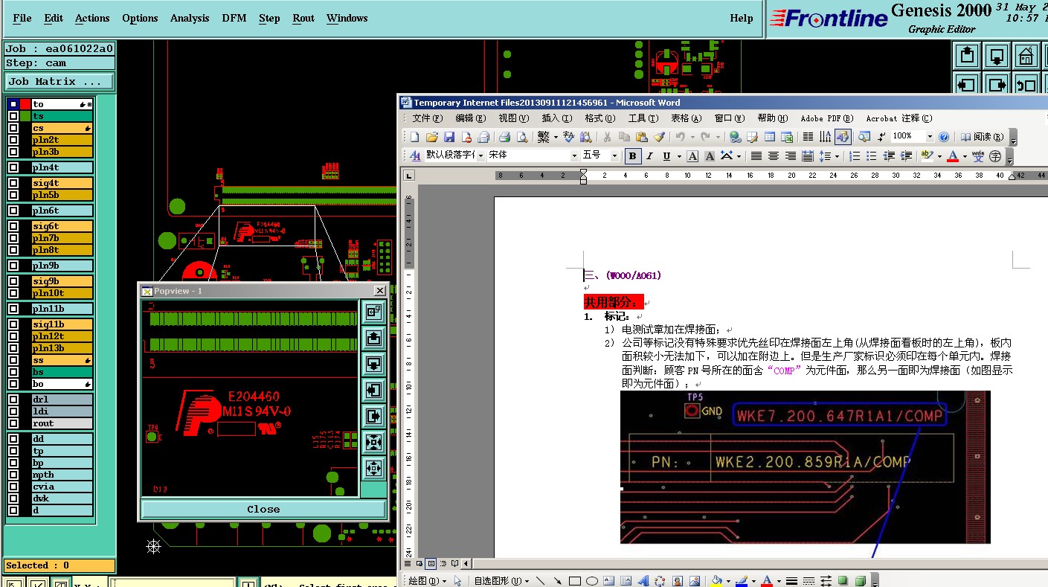Click the Job Matrix button
Viewport: 1048px width, 587px height.
pyautogui.click(x=60, y=81)
